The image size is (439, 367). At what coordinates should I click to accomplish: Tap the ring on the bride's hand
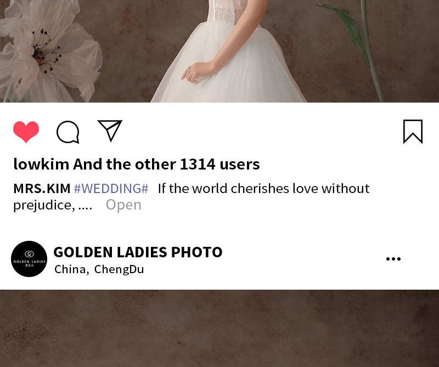pyautogui.click(x=189, y=70)
